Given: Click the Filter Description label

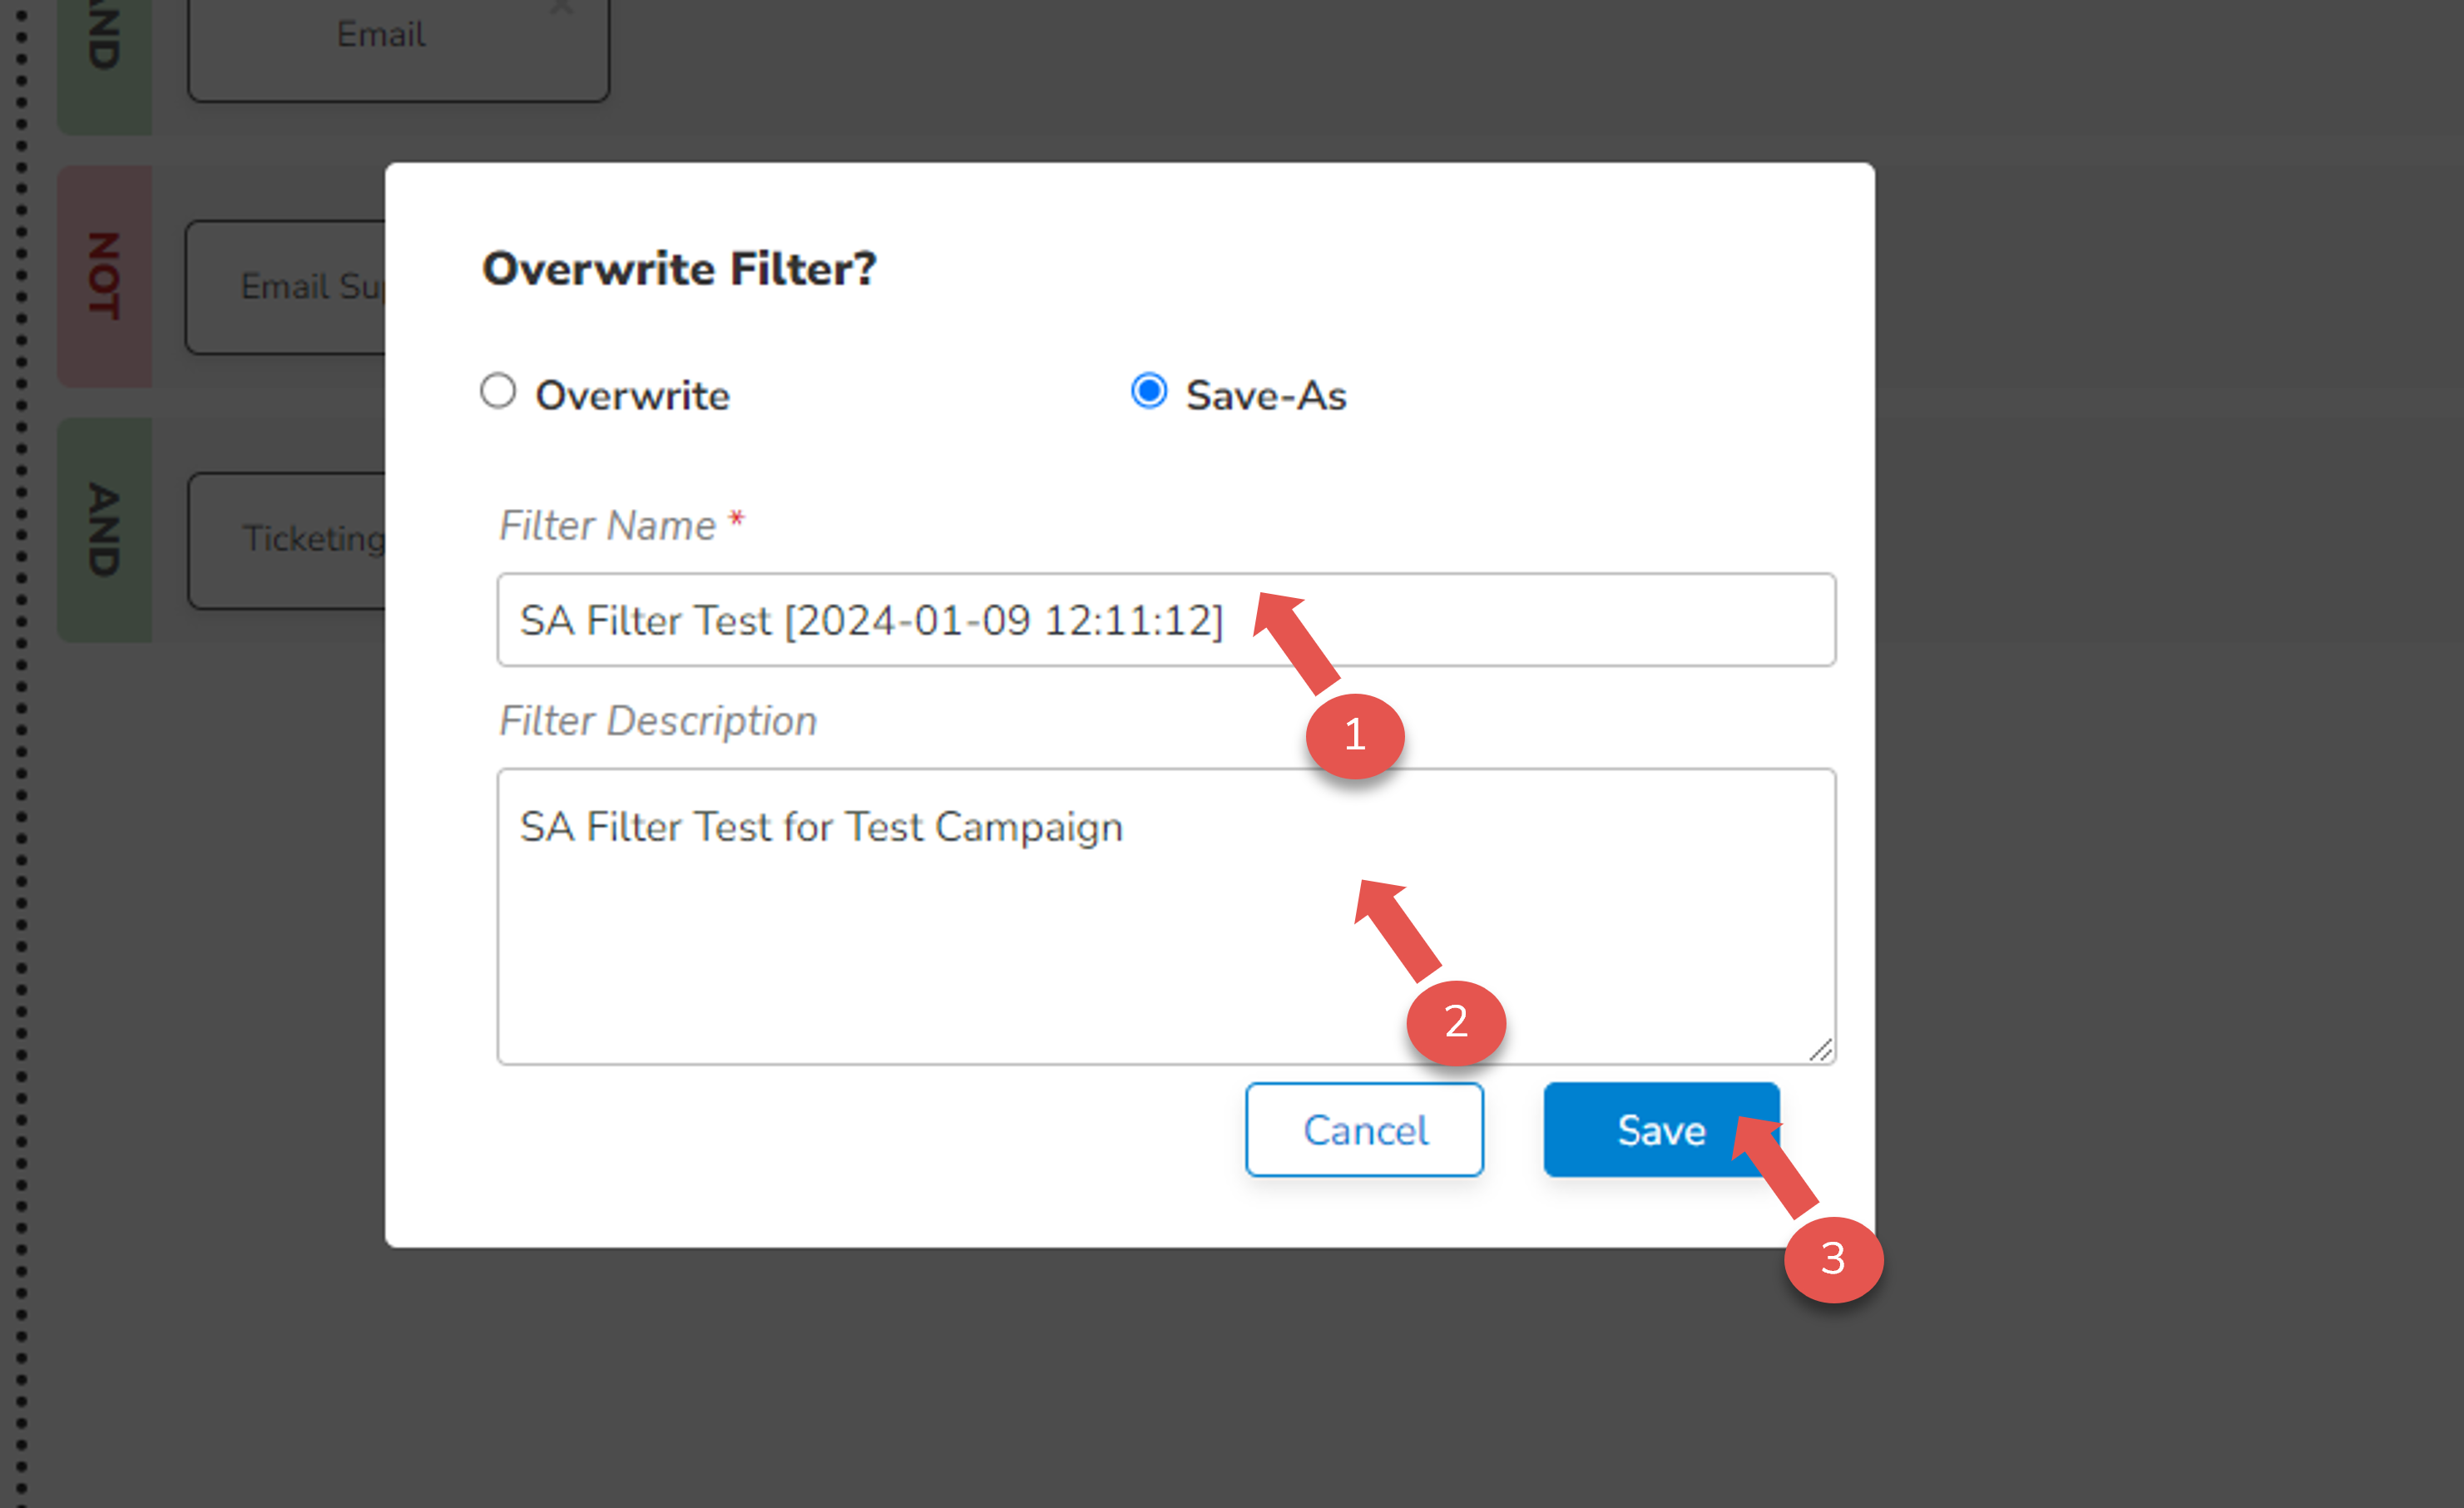Looking at the screenshot, I should tap(658, 721).
